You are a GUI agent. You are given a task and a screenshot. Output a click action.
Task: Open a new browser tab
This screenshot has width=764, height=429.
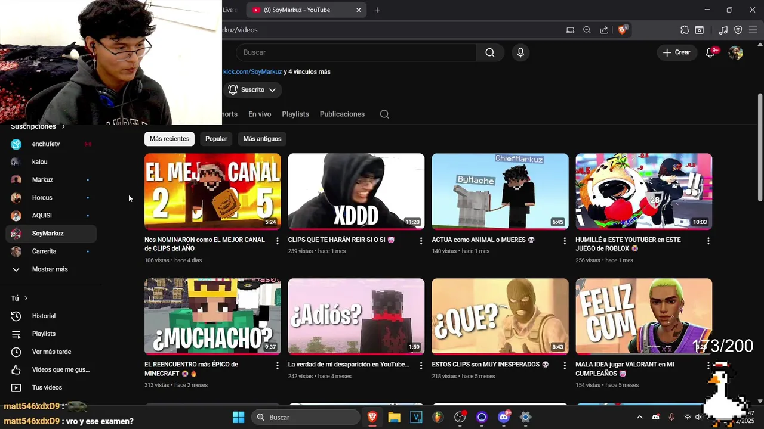tap(377, 10)
